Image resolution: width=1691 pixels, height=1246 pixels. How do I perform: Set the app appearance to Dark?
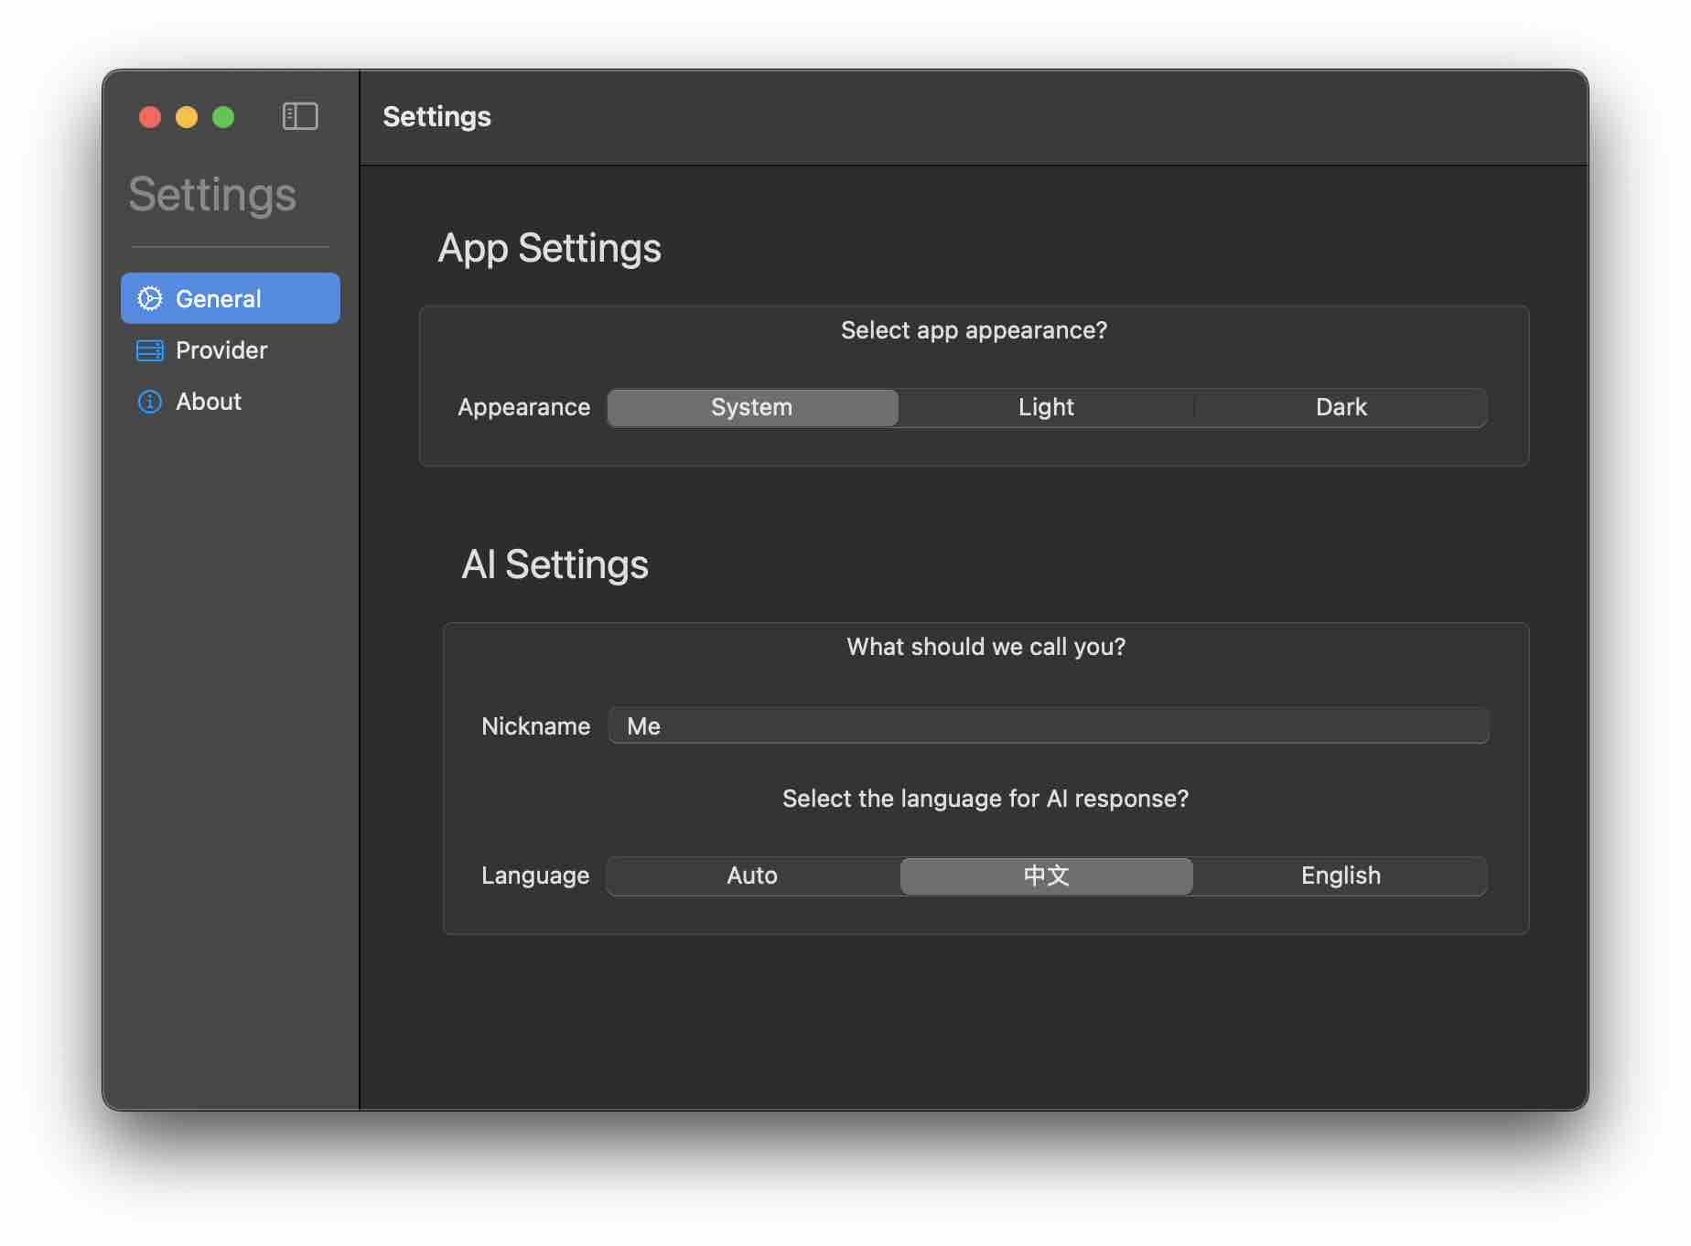(1341, 407)
